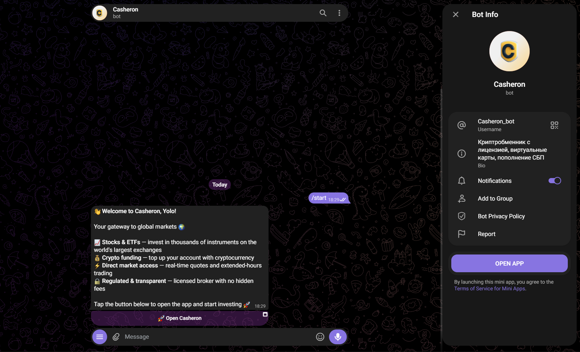
Task: Click the Bio info icon
Action: (x=462, y=154)
